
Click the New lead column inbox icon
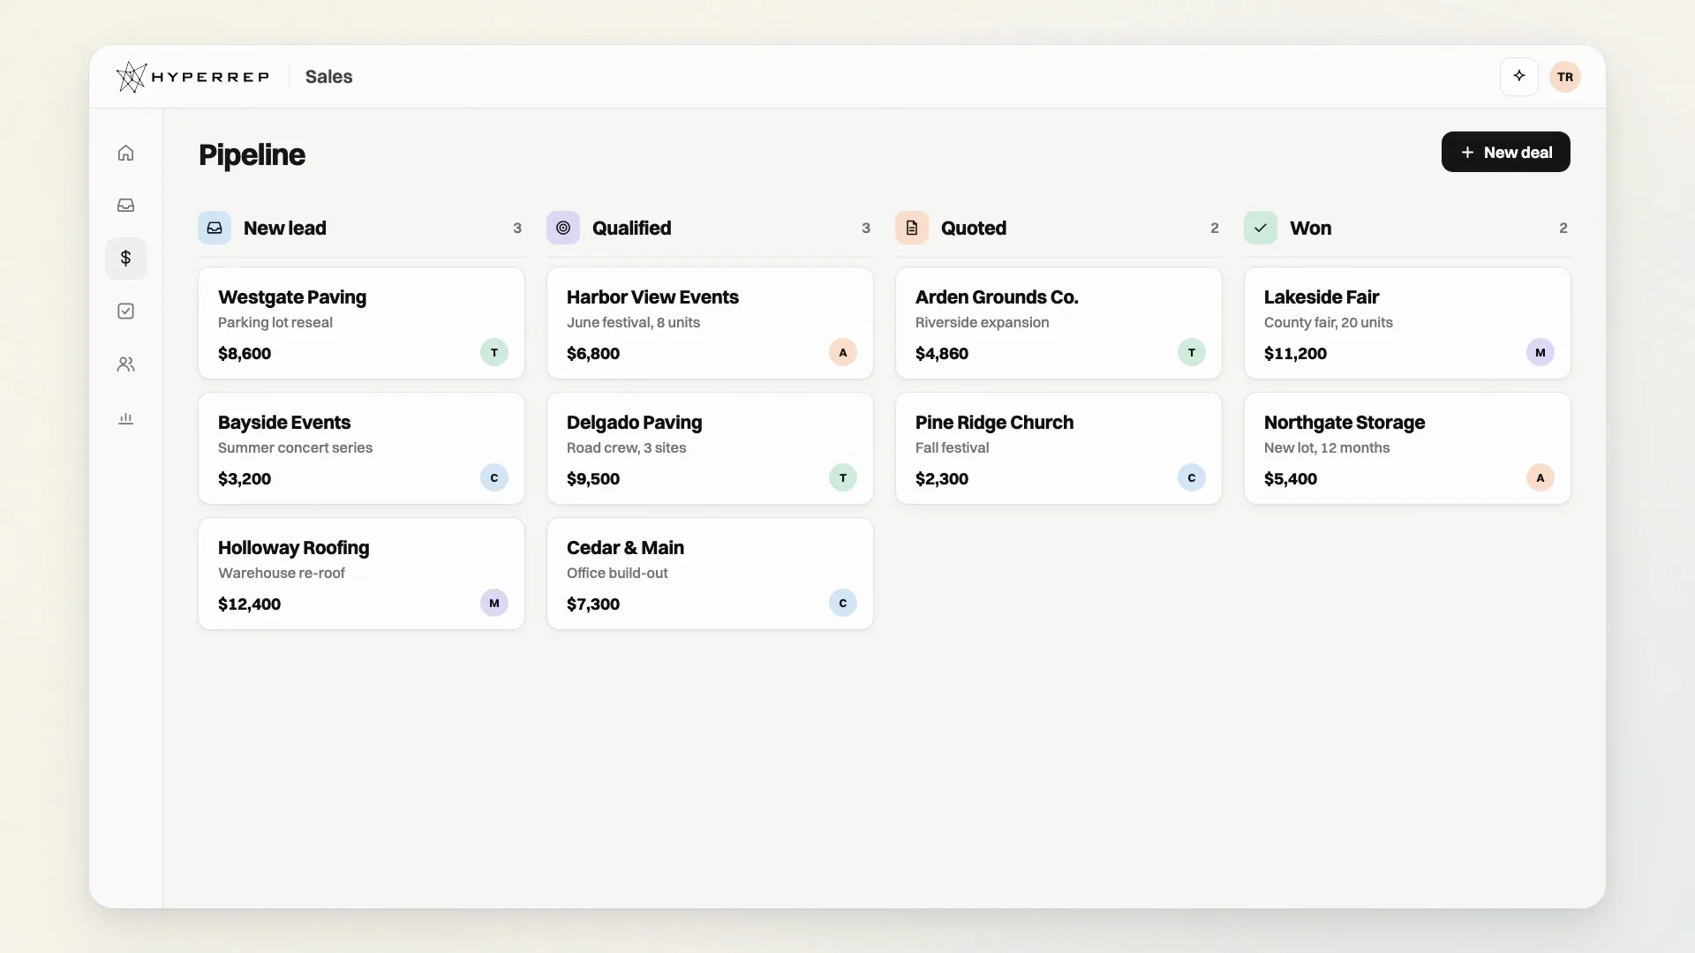point(215,228)
